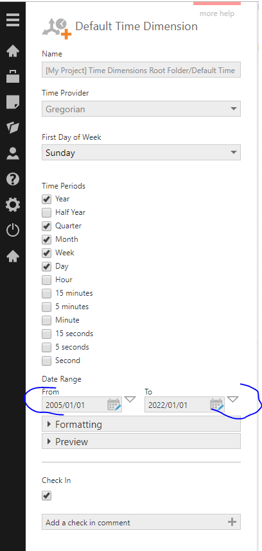Screen dimensions: 262x551
Task: Open the user profile icon in sidebar
Action: tap(13, 153)
